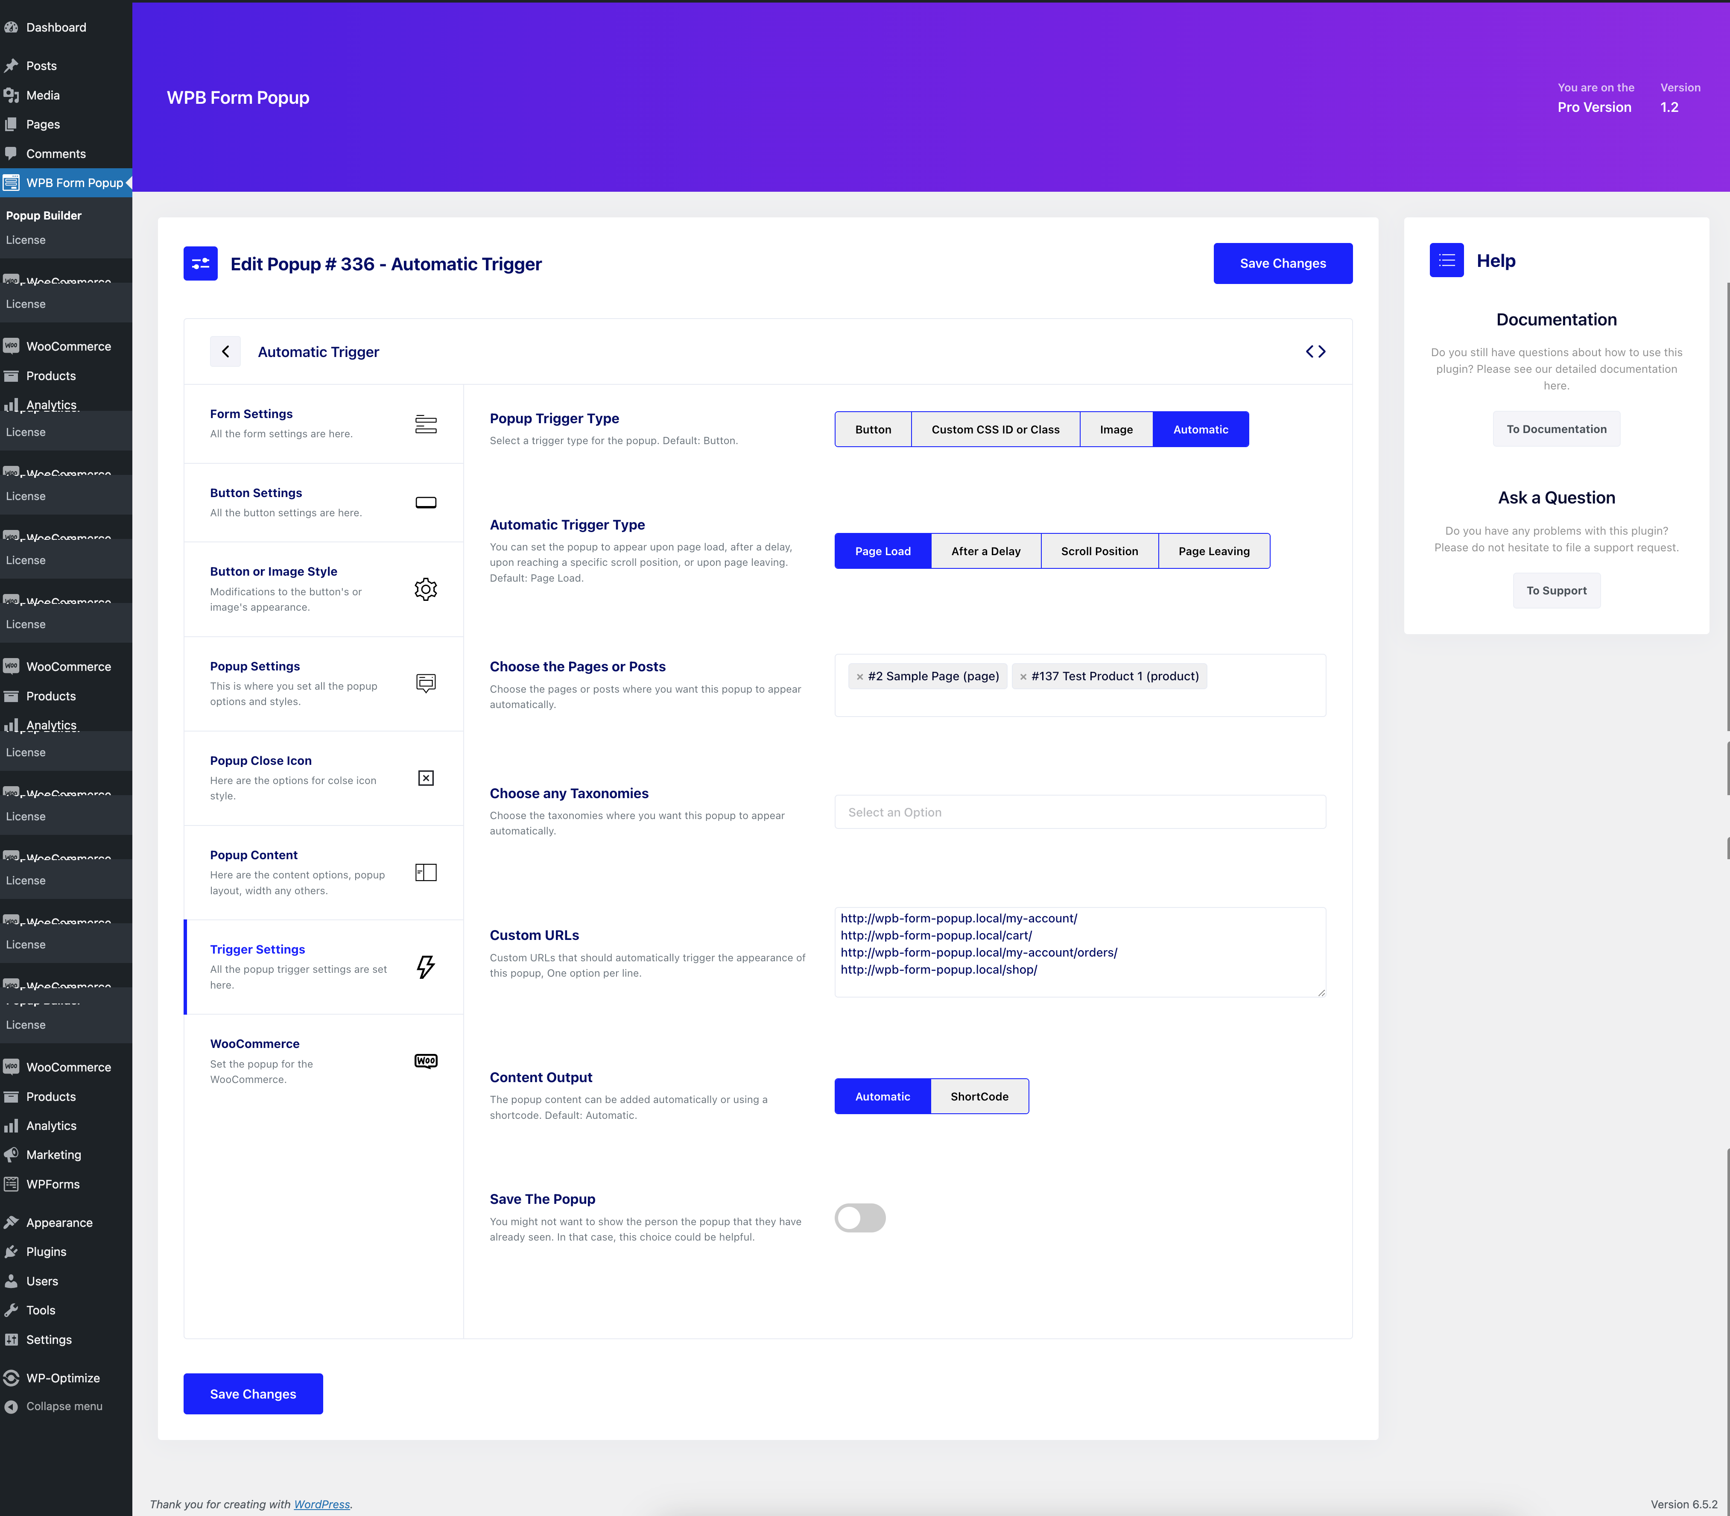
Task: Remove #2 Sample Page tag
Action: point(859,677)
